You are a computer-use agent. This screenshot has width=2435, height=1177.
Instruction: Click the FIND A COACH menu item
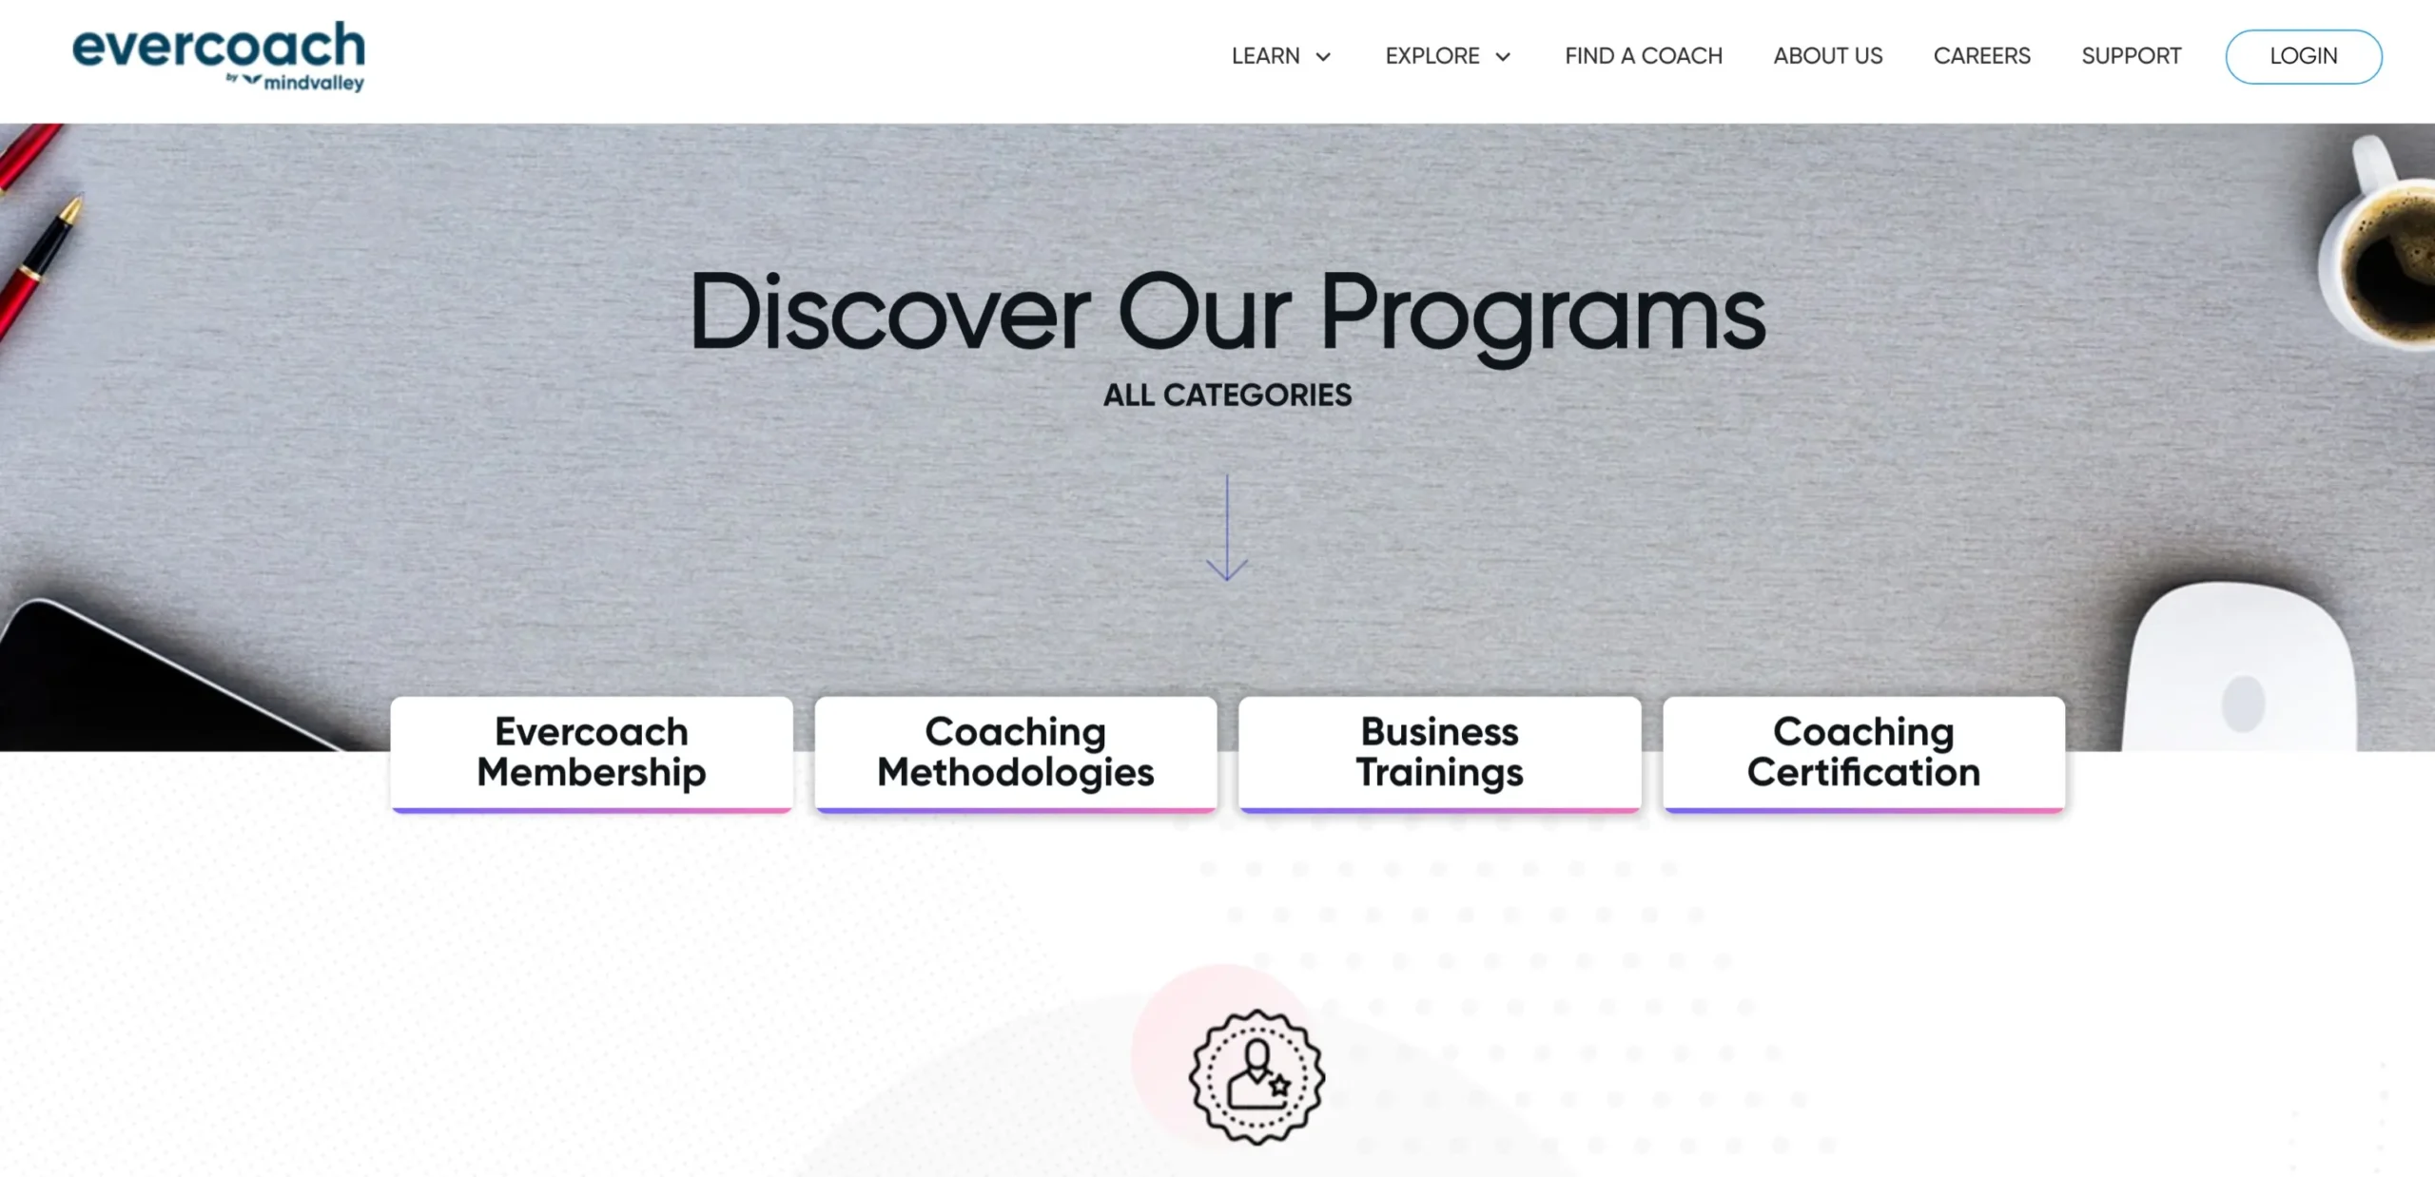tap(1643, 56)
